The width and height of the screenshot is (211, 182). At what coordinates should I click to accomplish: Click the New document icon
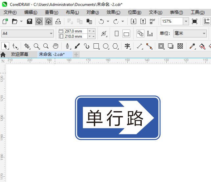5,21
